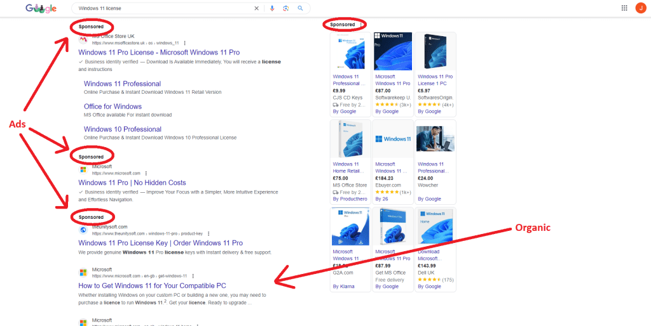Click MS Office Store Home Retail image
The height and width of the screenshot is (326, 651).
[350, 139]
